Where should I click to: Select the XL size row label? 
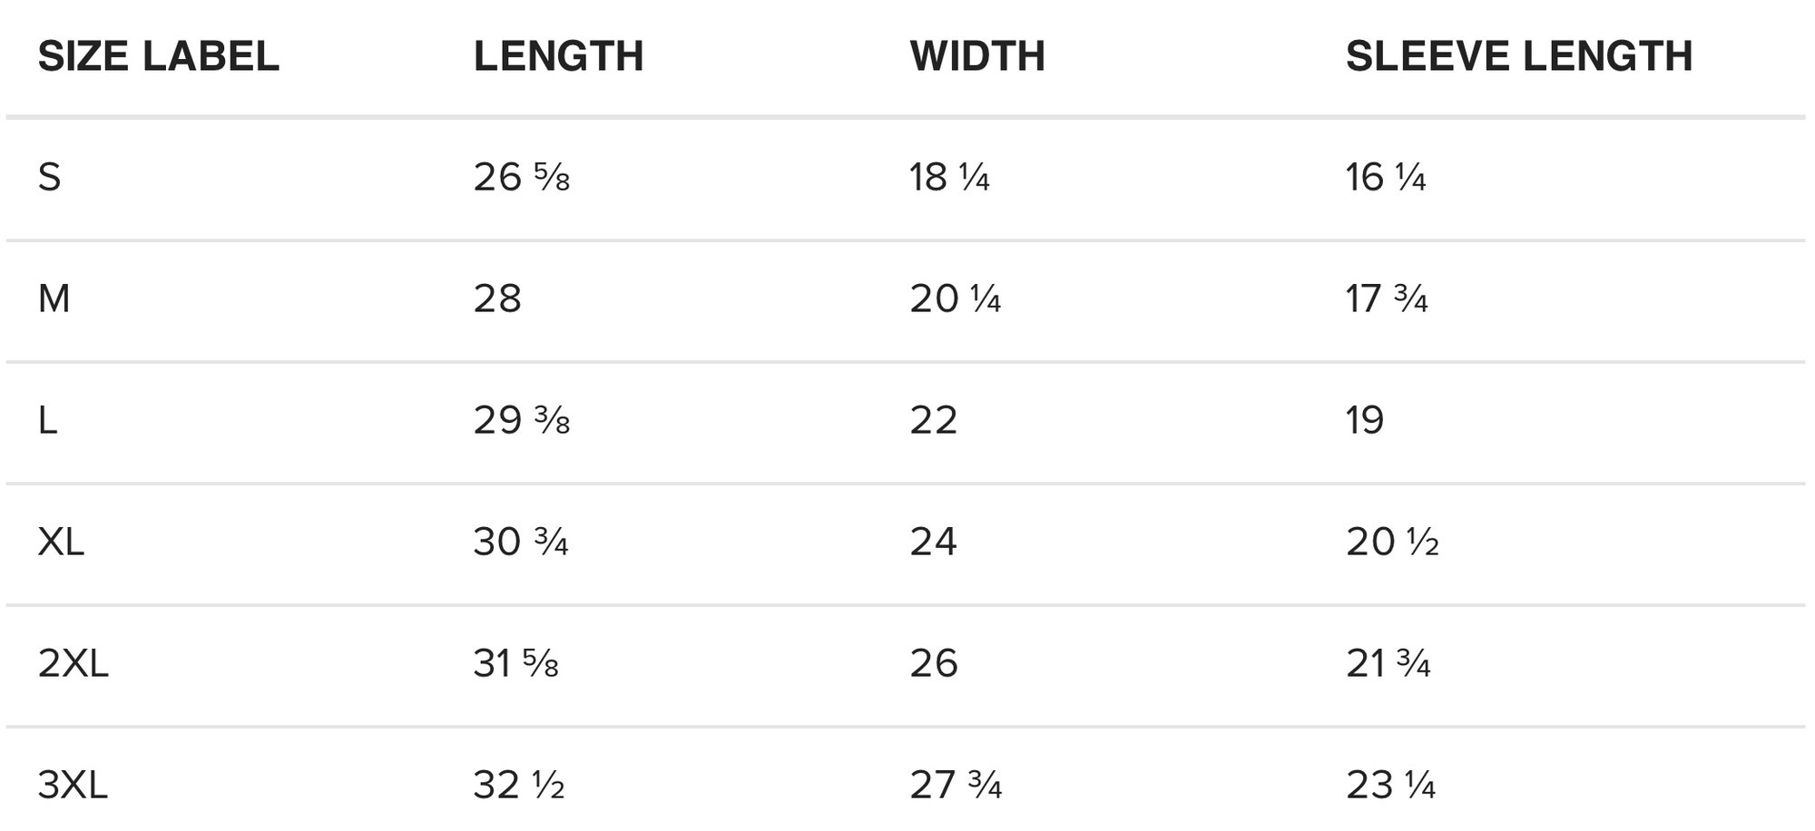coord(61,542)
